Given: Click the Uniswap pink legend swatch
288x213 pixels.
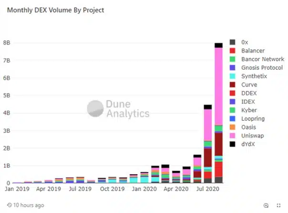Looking at the screenshot, I should coord(232,136).
